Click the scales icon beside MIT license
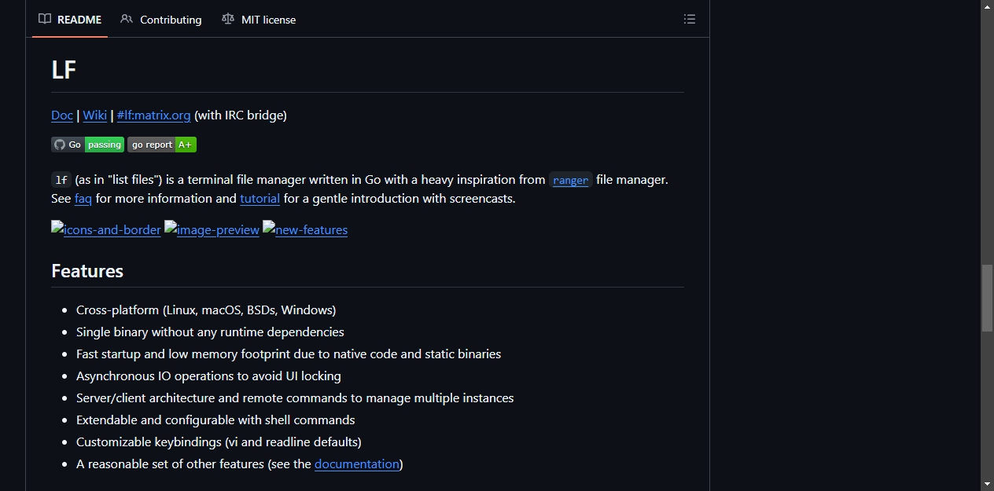The width and height of the screenshot is (994, 491). 228,20
